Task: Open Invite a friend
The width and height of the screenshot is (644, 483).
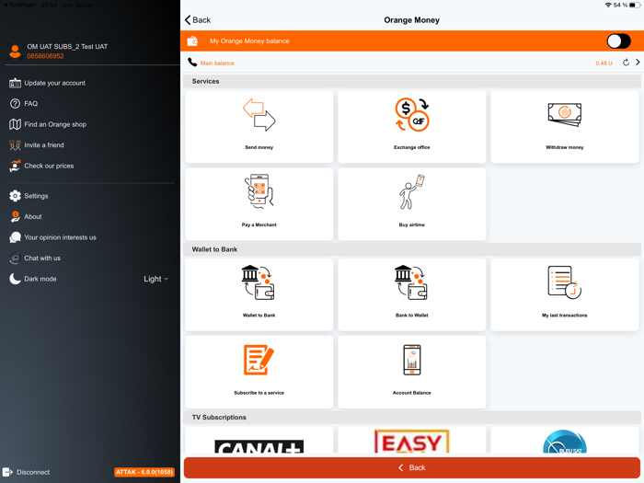Action: [37, 145]
